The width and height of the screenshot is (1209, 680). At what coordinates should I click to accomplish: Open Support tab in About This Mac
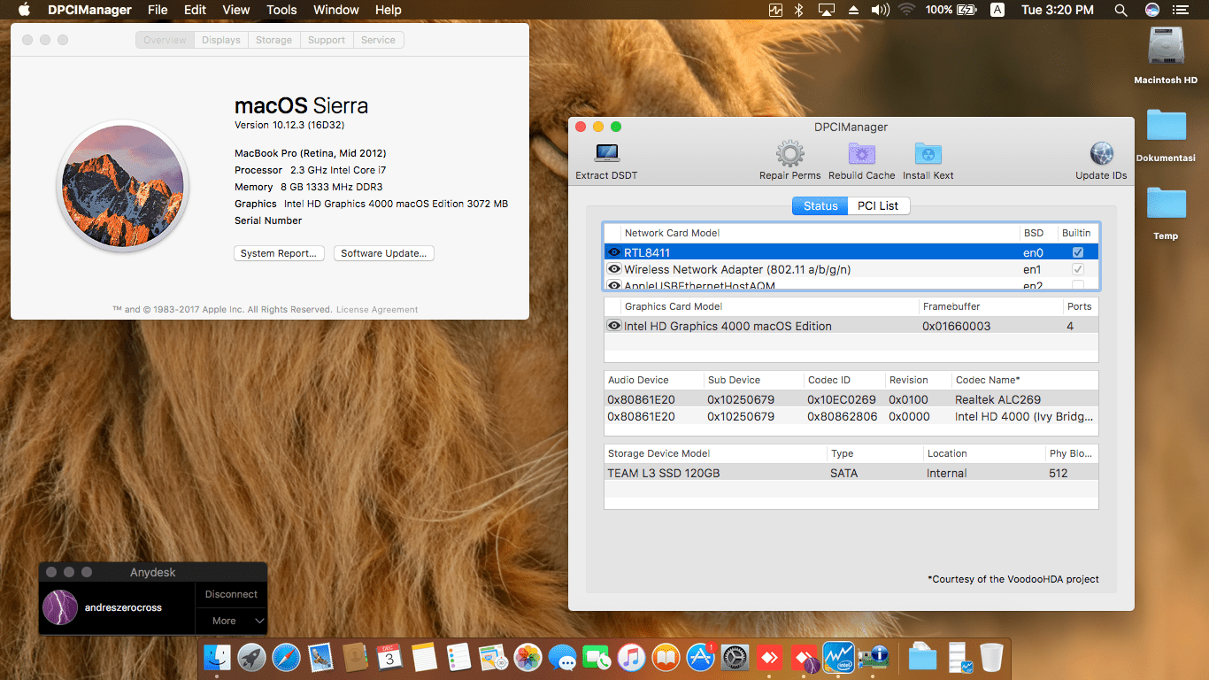tap(327, 40)
